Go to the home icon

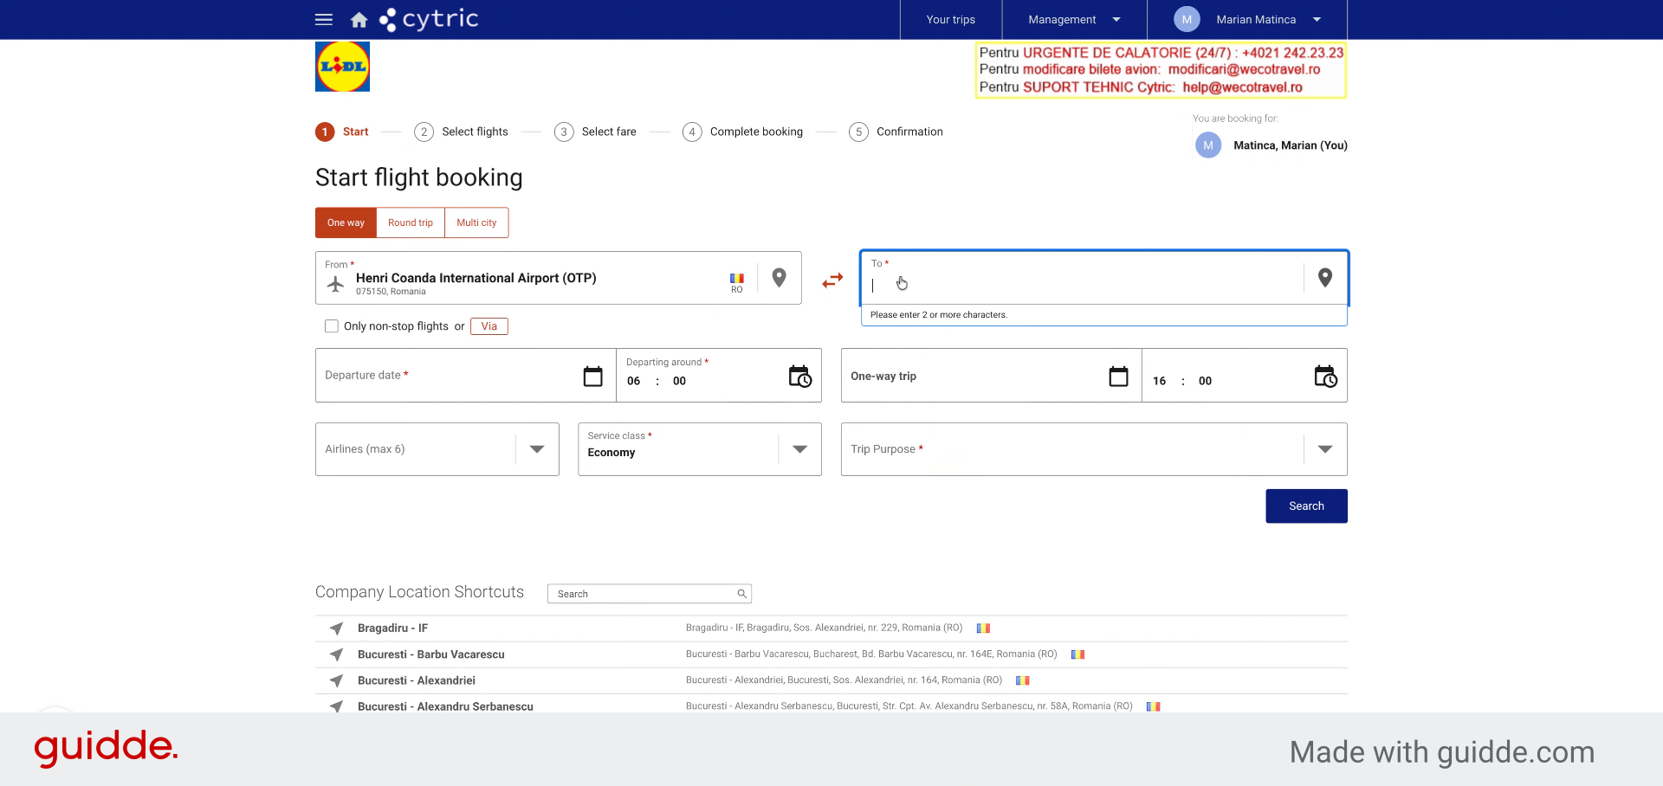pyautogui.click(x=359, y=19)
